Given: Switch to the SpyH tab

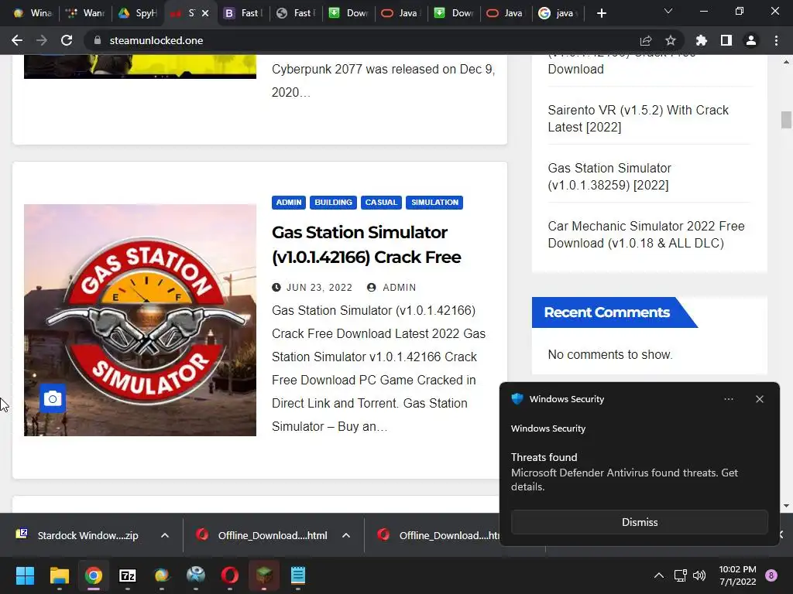Looking at the screenshot, I should (x=138, y=13).
